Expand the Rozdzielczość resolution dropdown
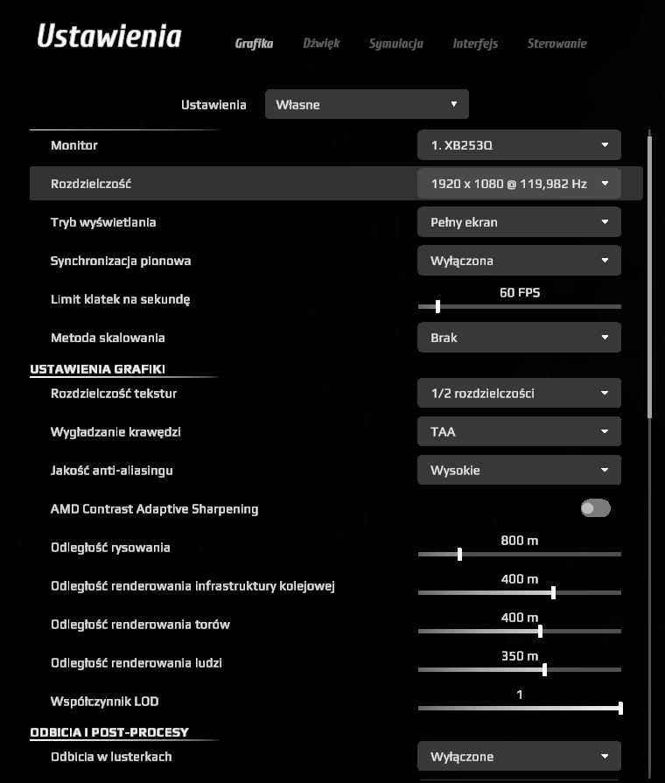 (x=519, y=184)
